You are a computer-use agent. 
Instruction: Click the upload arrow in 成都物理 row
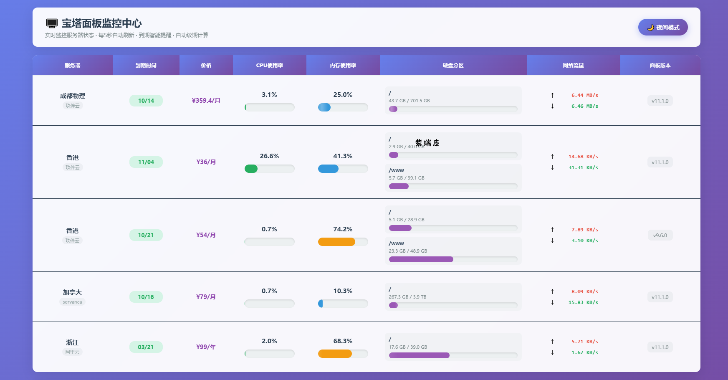[x=552, y=95]
